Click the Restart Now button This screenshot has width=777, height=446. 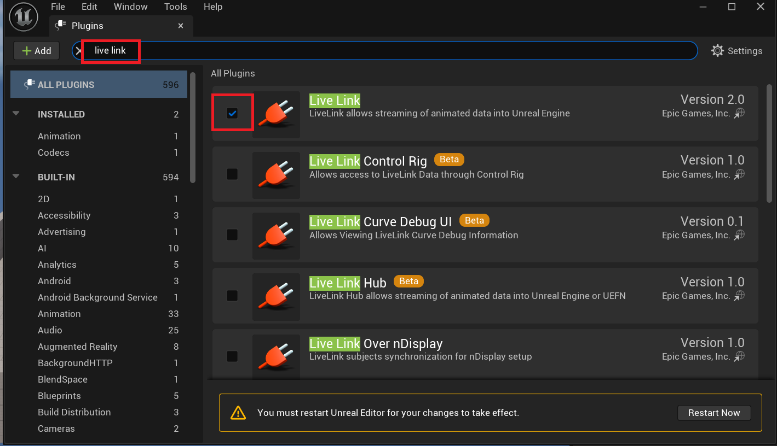coord(714,413)
